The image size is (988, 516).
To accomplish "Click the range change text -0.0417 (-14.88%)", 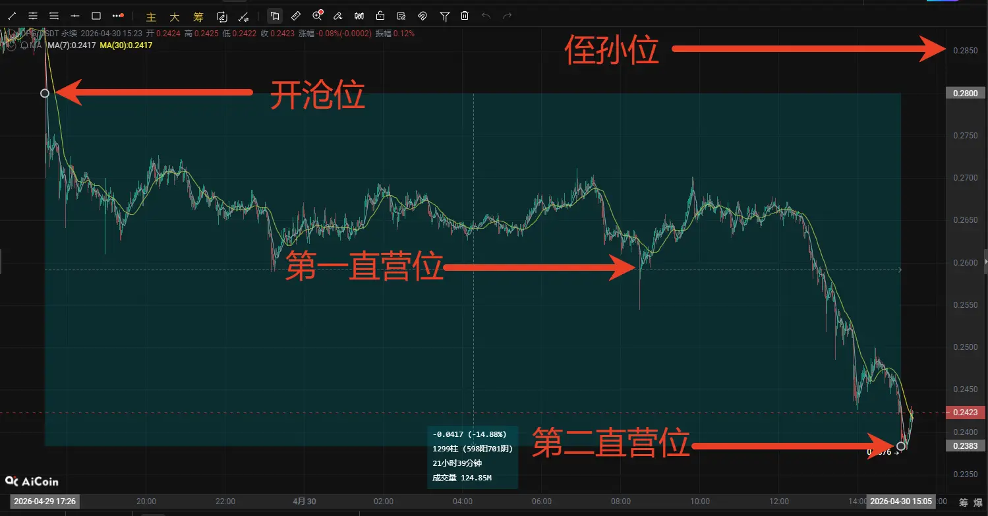I will pyautogui.click(x=469, y=435).
